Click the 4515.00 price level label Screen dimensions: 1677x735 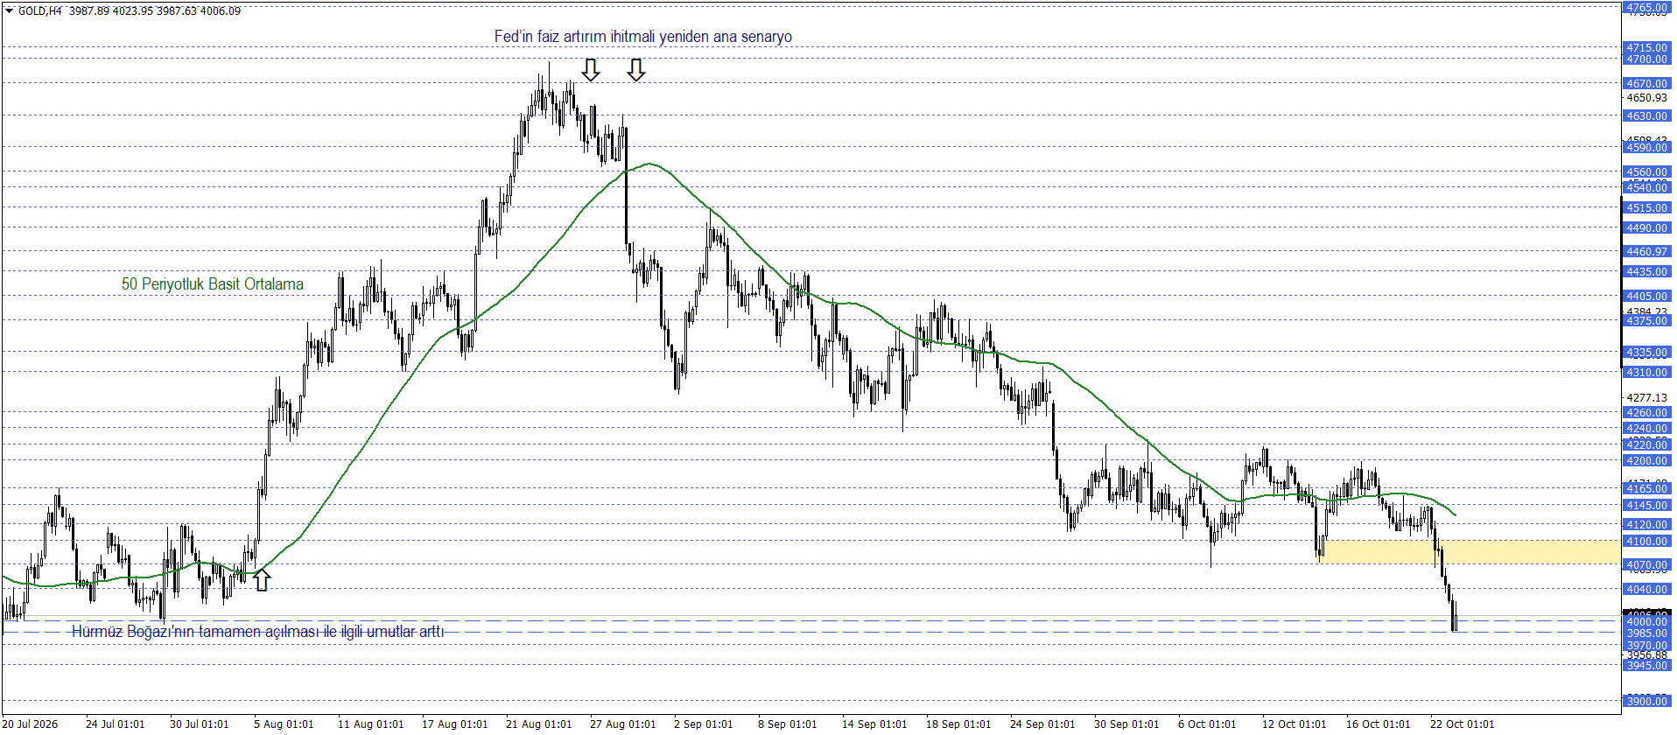[1647, 208]
